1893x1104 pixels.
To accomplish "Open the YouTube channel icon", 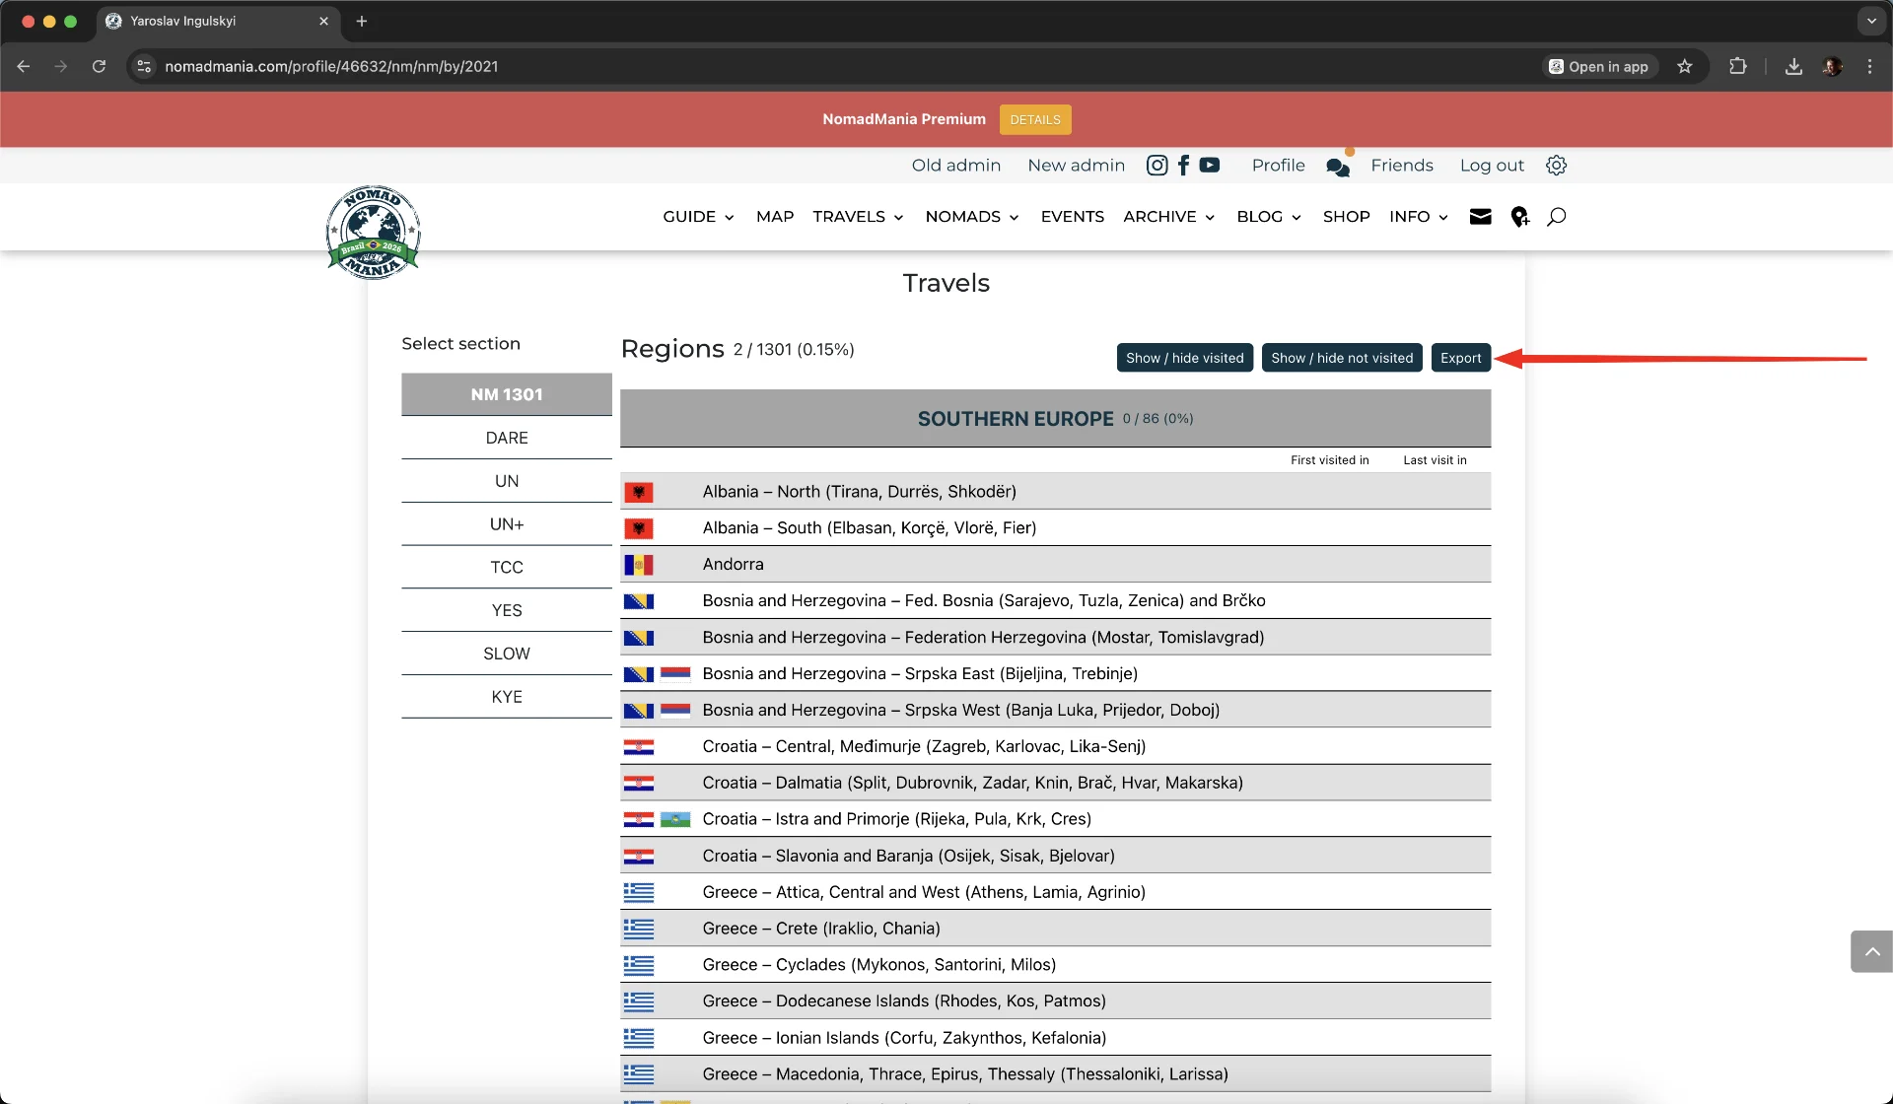I will pos(1210,166).
